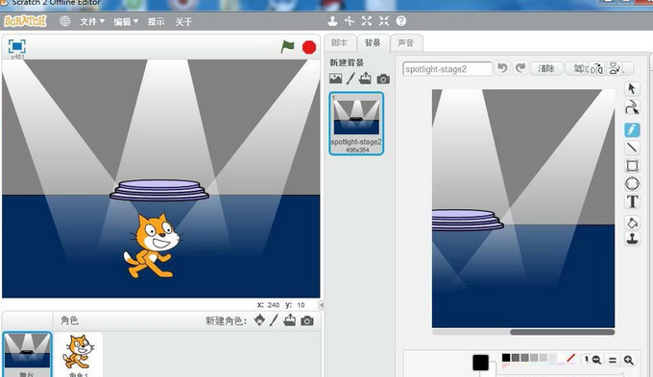Flip the backdrop up-down

(x=615, y=69)
